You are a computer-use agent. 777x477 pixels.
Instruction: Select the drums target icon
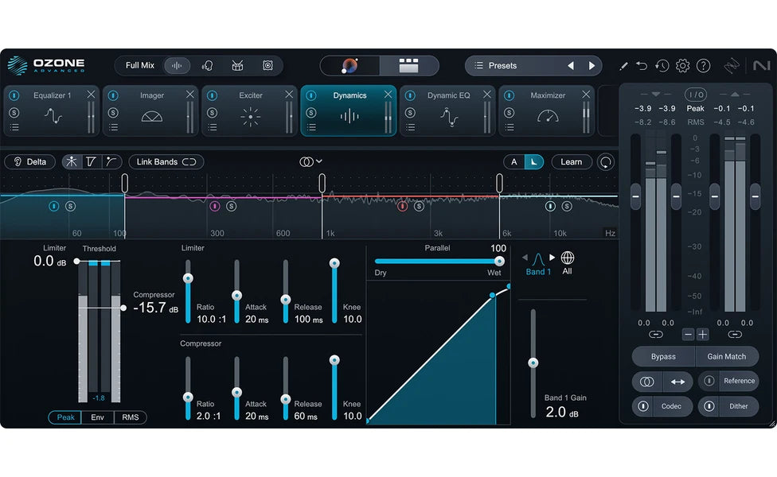[237, 66]
